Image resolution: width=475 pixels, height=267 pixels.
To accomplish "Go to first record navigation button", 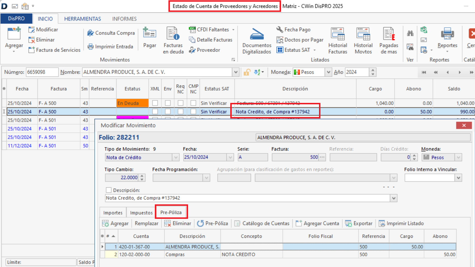I will pyautogui.click(x=424, y=72).
